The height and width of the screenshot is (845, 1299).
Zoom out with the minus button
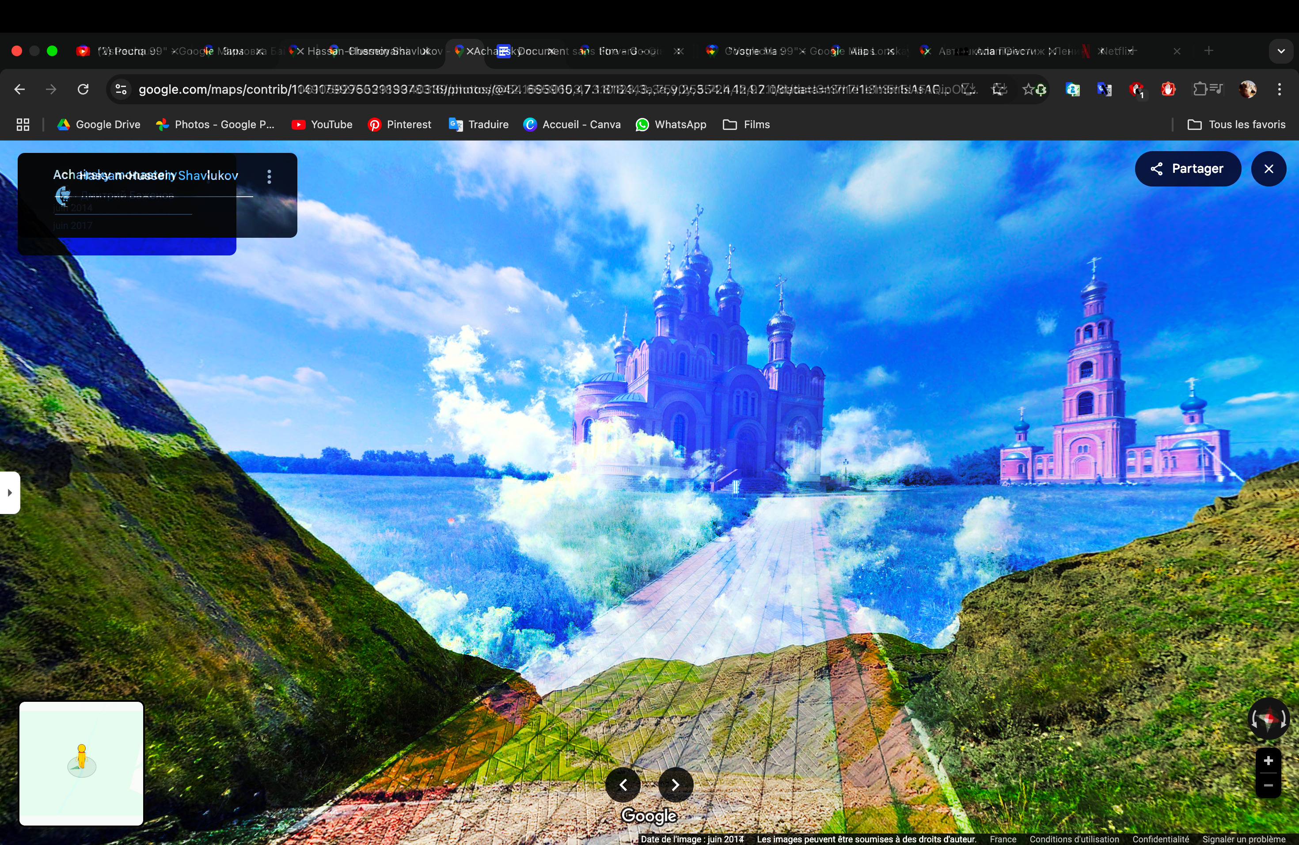point(1269,785)
